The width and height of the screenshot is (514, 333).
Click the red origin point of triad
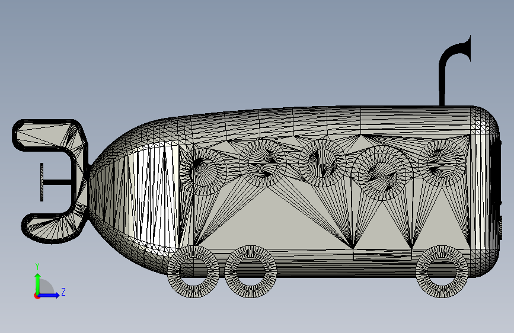click(37, 296)
